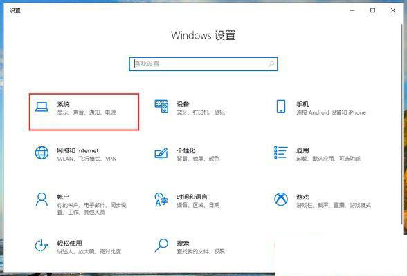This screenshot has height=276, width=407.
Task: Open the 网络和 Internet globe icon
Action: point(42,152)
